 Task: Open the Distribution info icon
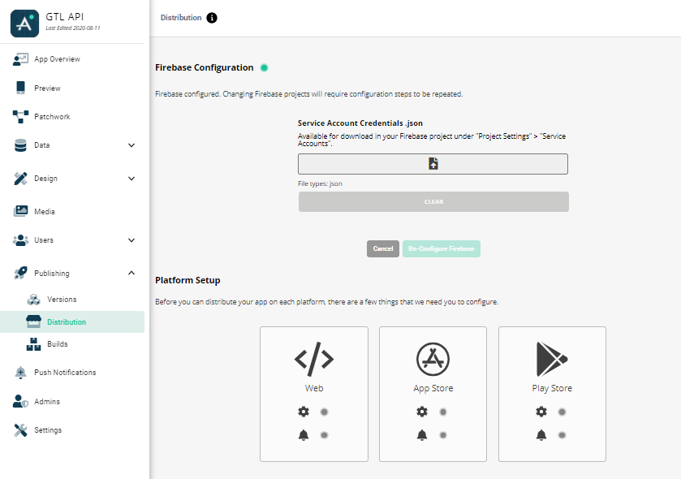[212, 18]
